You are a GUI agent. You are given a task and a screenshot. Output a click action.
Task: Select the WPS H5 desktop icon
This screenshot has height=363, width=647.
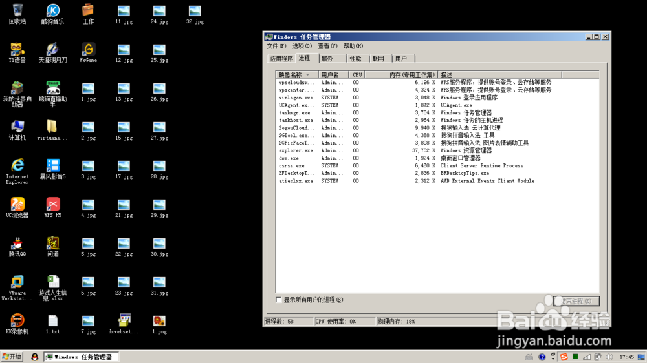coord(53,208)
